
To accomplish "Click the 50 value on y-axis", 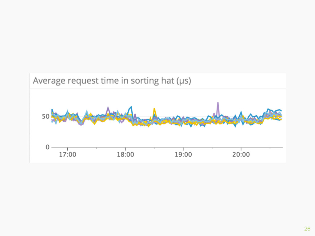I will coord(46,116).
